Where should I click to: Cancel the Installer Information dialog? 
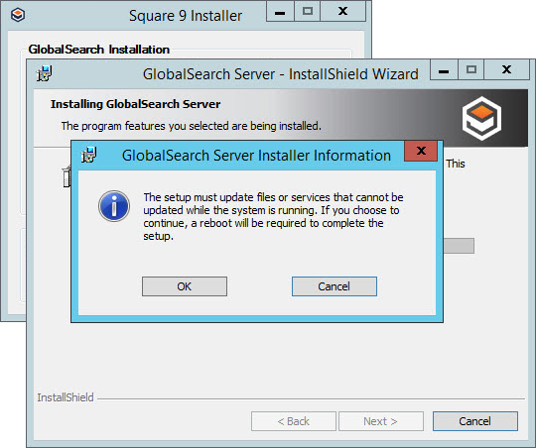(334, 286)
